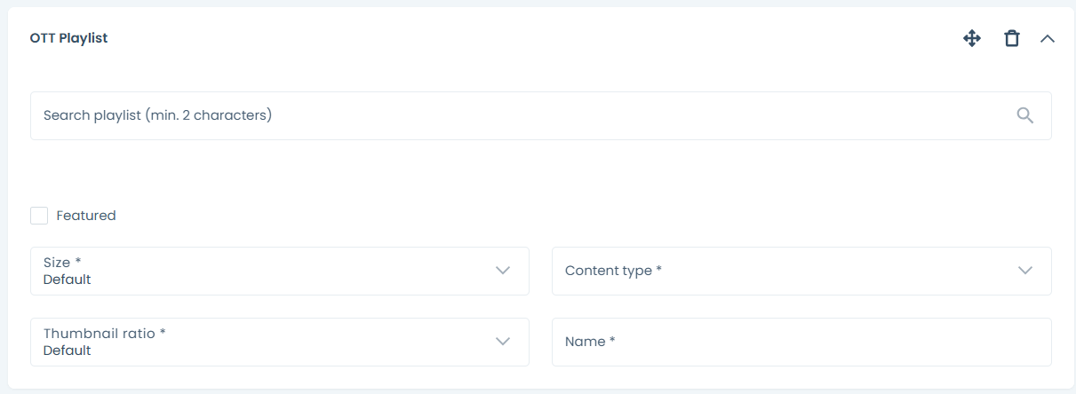The height and width of the screenshot is (394, 1076).
Task: Click the Thumbnail ratio chevron arrow
Action: [503, 342]
